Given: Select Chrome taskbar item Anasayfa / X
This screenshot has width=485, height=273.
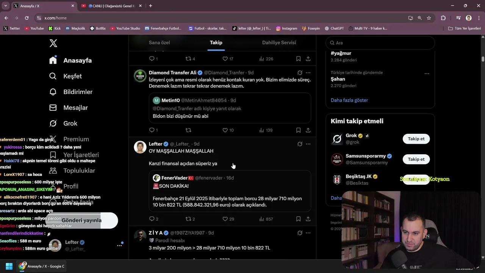Looking at the screenshot, I should click(42, 266).
